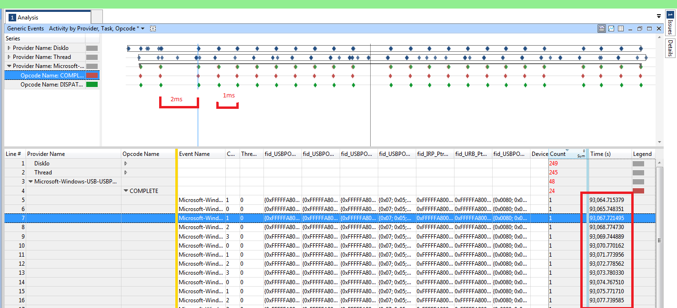Collapse the COMPLETE opcode group in table

click(126, 191)
